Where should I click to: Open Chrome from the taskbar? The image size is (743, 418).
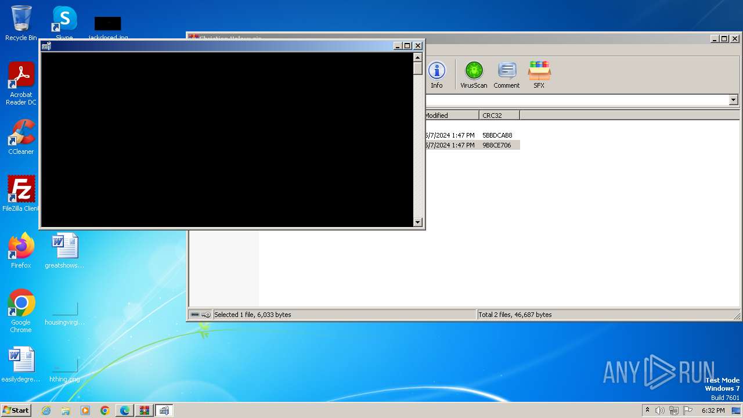105,410
